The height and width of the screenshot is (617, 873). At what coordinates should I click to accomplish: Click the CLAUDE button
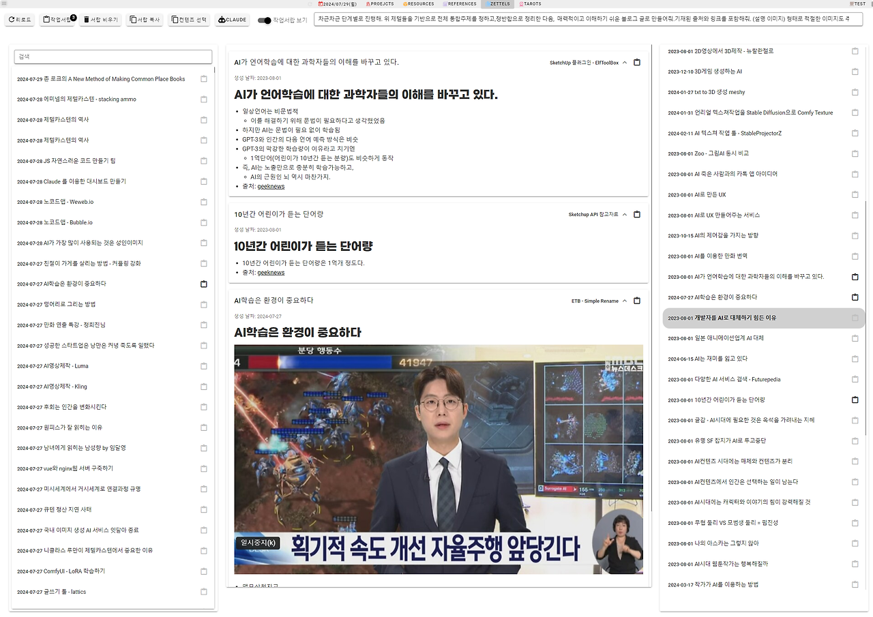[x=232, y=20]
